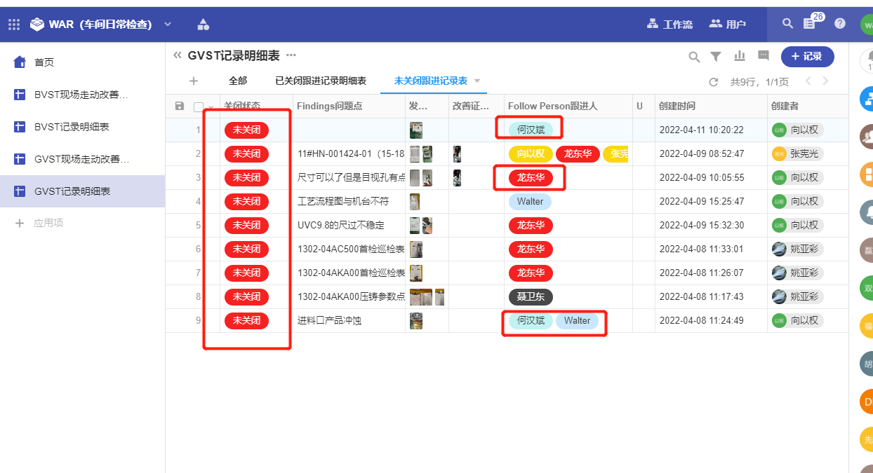Switch to the 已关闭跟进记录明细表 tab

(x=320, y=81)
